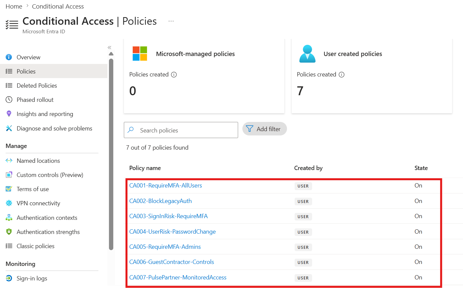Open policy CA001-RequireMFA-AllUsers
Image resolution: width=463 pixels, height=288 pixels.
pyautogui.click(x=165, y=186)
